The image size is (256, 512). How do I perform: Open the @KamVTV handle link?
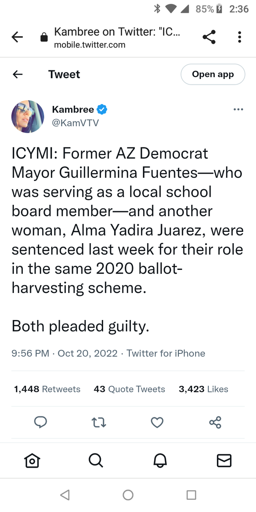pyautogui.click(x=75, y=123)
